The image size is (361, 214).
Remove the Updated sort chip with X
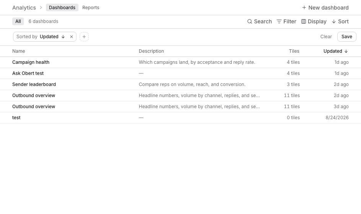[x=72, y=37]
